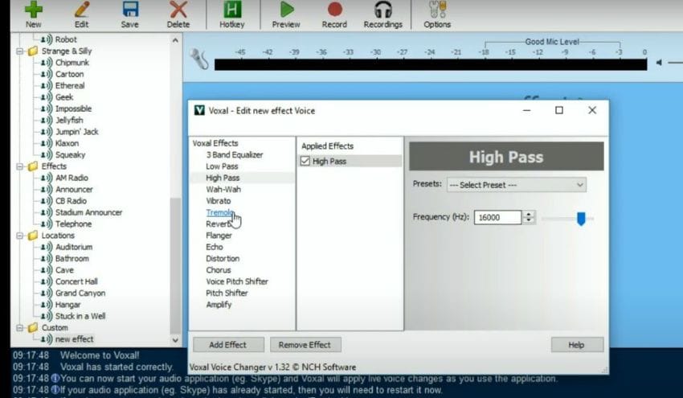Click the Edit pencil toolbar icon

pyautogui.click(x=81, y=10)
